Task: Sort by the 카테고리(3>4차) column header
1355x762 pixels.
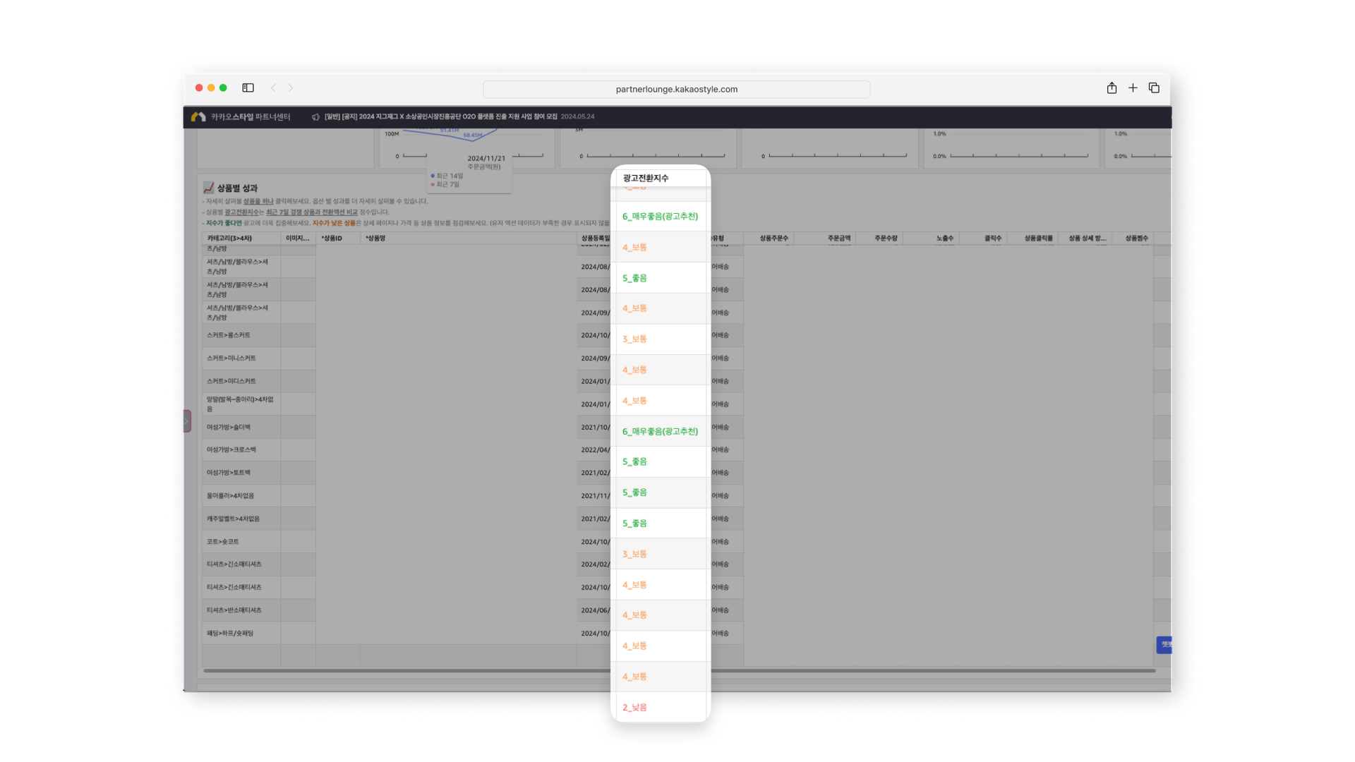Action: (241, 238)
